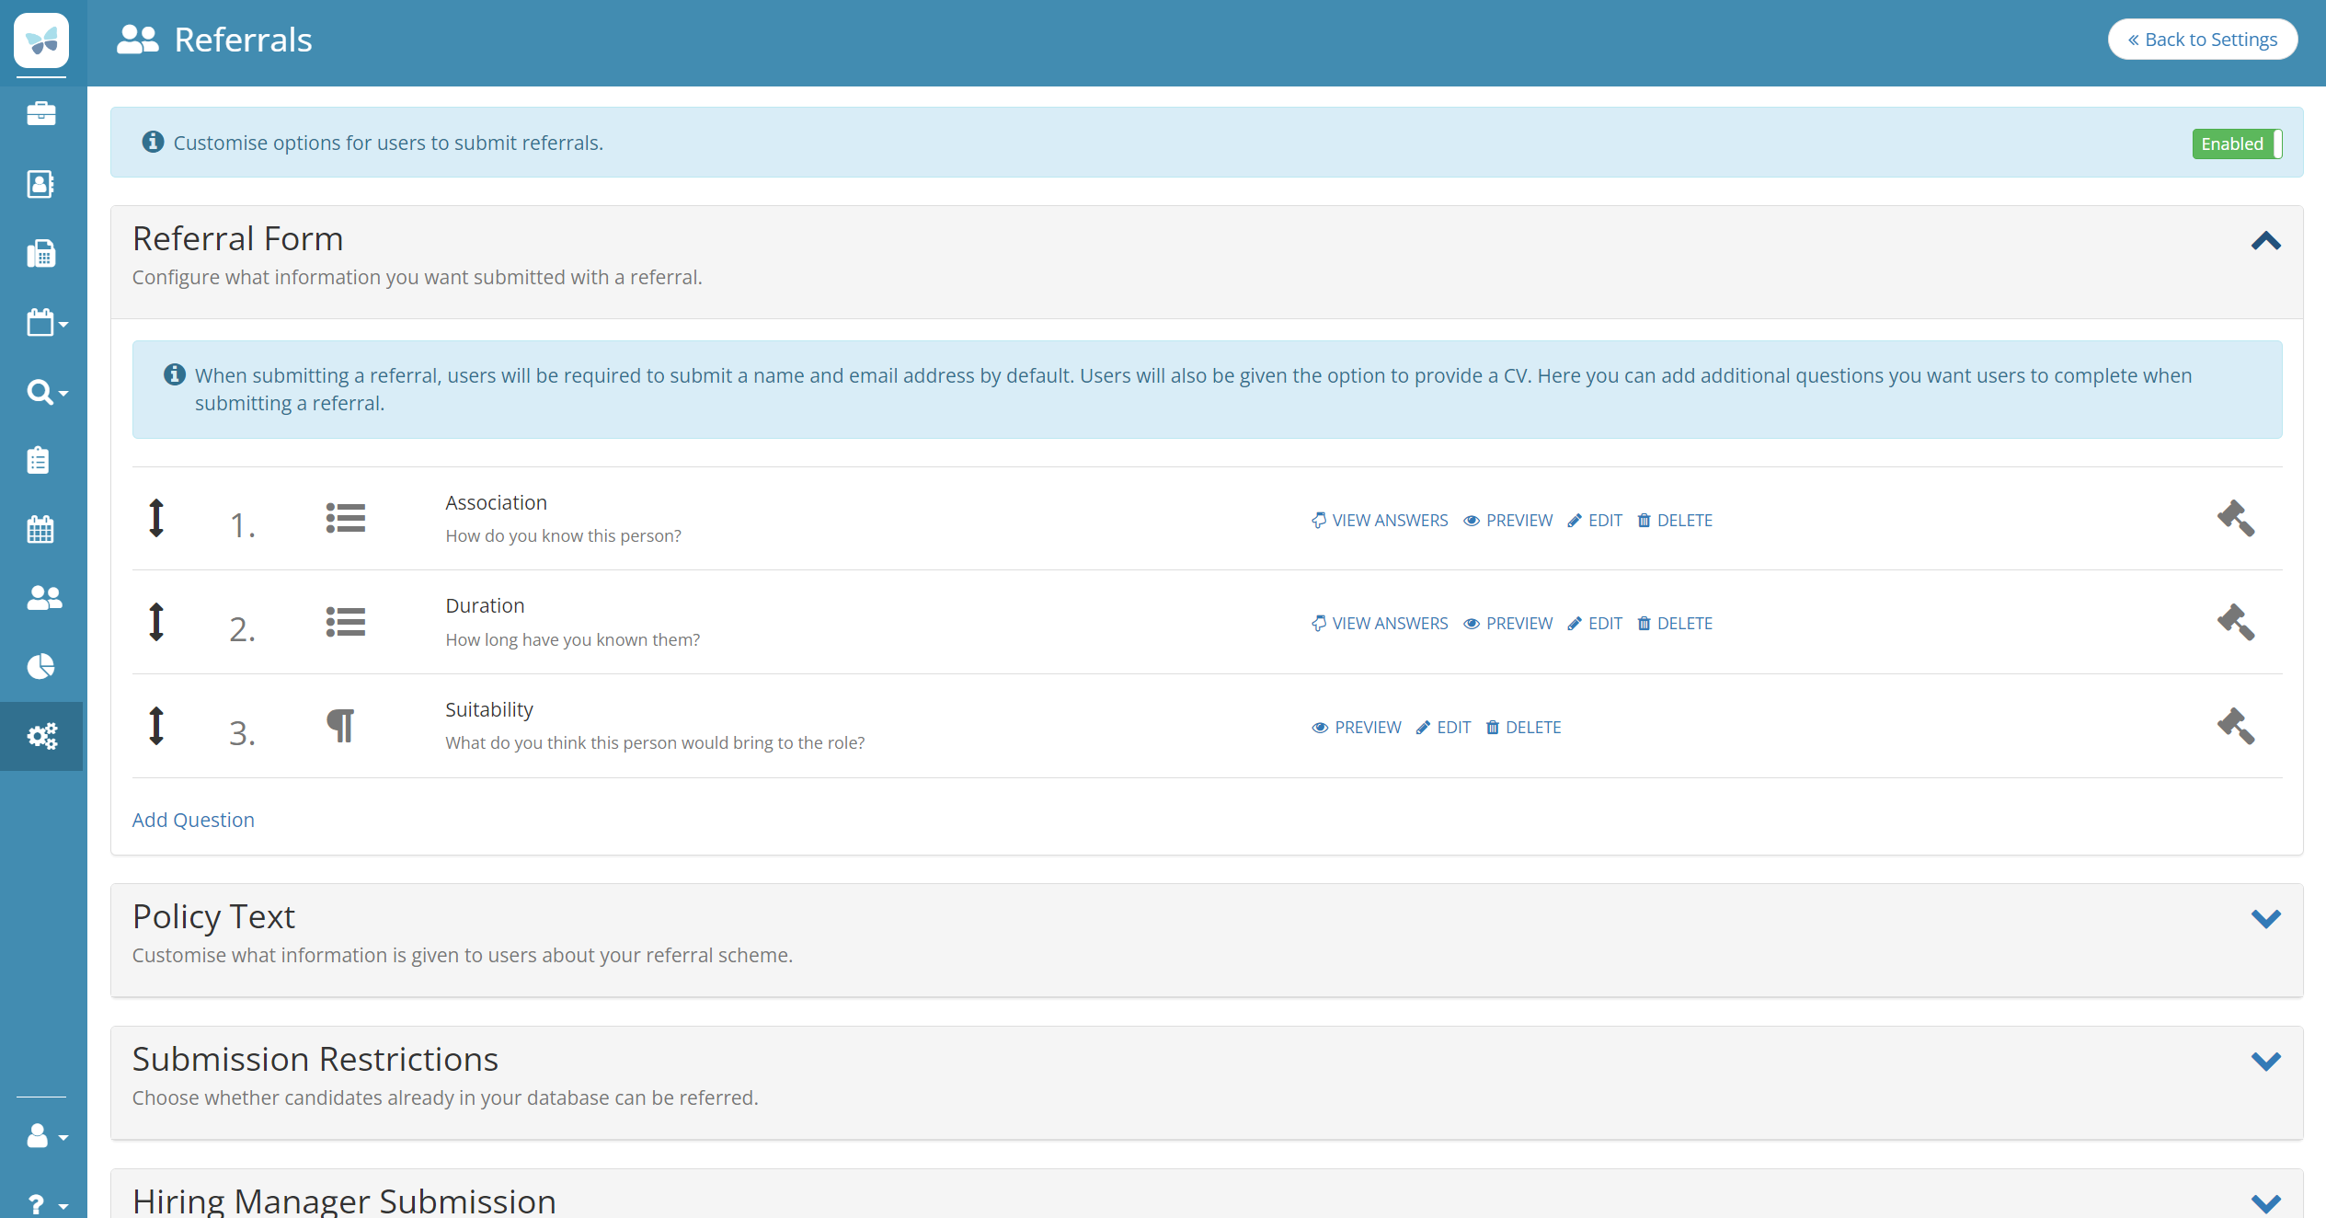
Task: Click Back to Settings button
Action: (x=2202, y=40)
